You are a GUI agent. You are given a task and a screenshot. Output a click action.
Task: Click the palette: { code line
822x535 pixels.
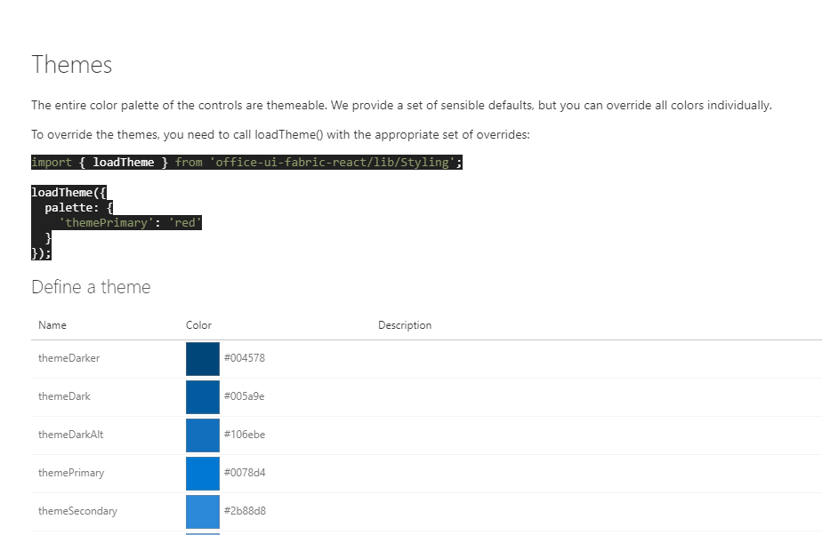[78, 207]
